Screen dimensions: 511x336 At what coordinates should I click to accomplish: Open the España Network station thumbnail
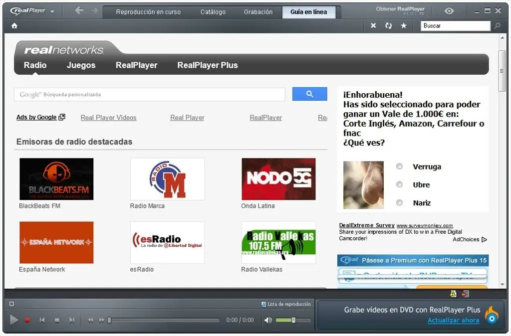[x=56, y=243]
